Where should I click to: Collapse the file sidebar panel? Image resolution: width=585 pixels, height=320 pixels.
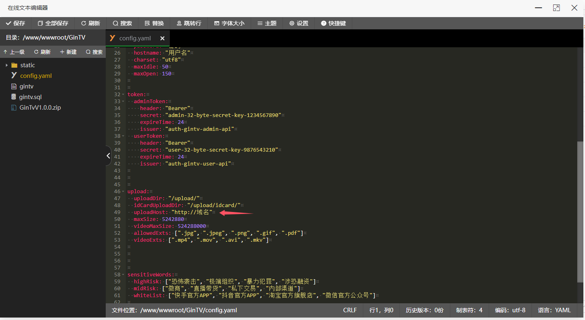point(108,156)
